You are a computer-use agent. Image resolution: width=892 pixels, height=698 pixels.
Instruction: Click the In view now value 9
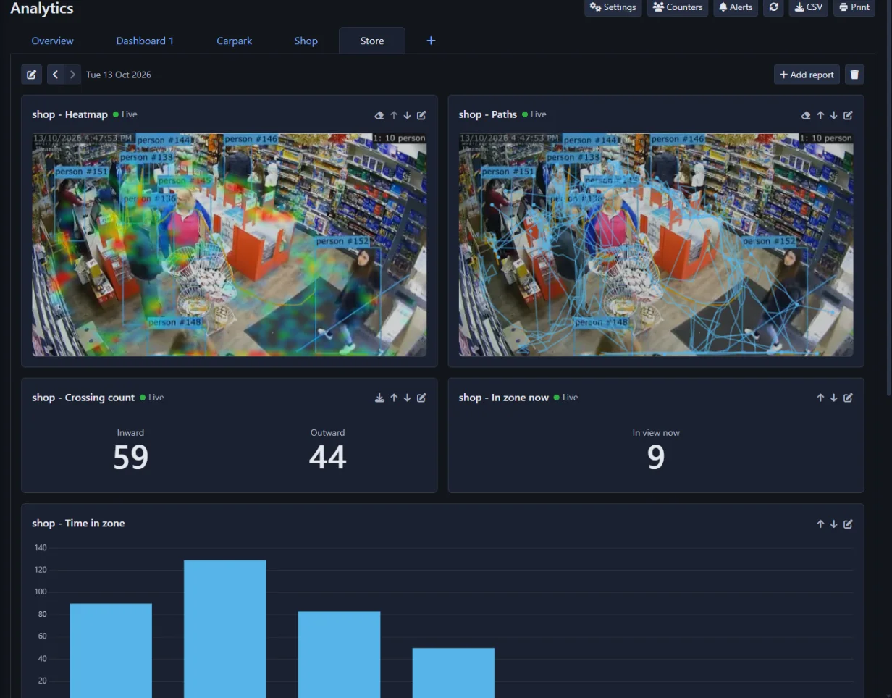click(x=656, y=457)
